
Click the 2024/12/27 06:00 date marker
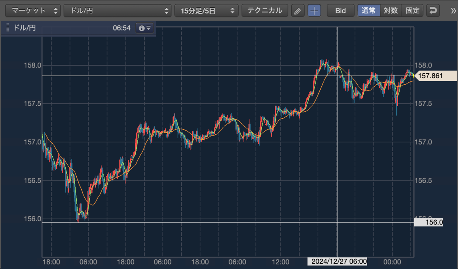(x=338, y=262)
